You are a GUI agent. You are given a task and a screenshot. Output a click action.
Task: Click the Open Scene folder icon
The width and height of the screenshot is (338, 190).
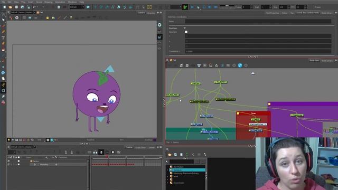[x=11, y=7]
